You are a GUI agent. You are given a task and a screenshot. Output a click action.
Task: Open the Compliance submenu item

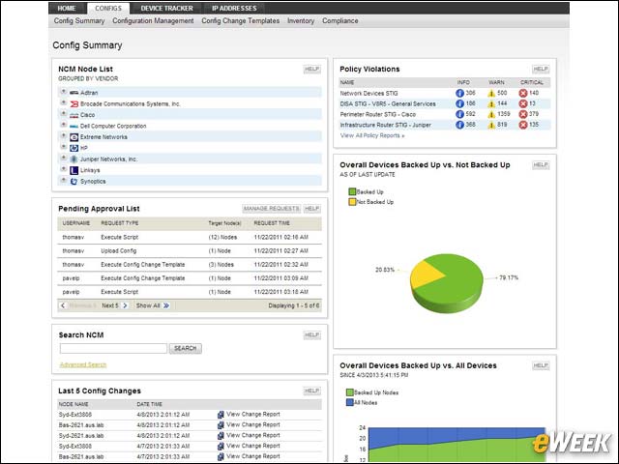click(x=339, y=21)
